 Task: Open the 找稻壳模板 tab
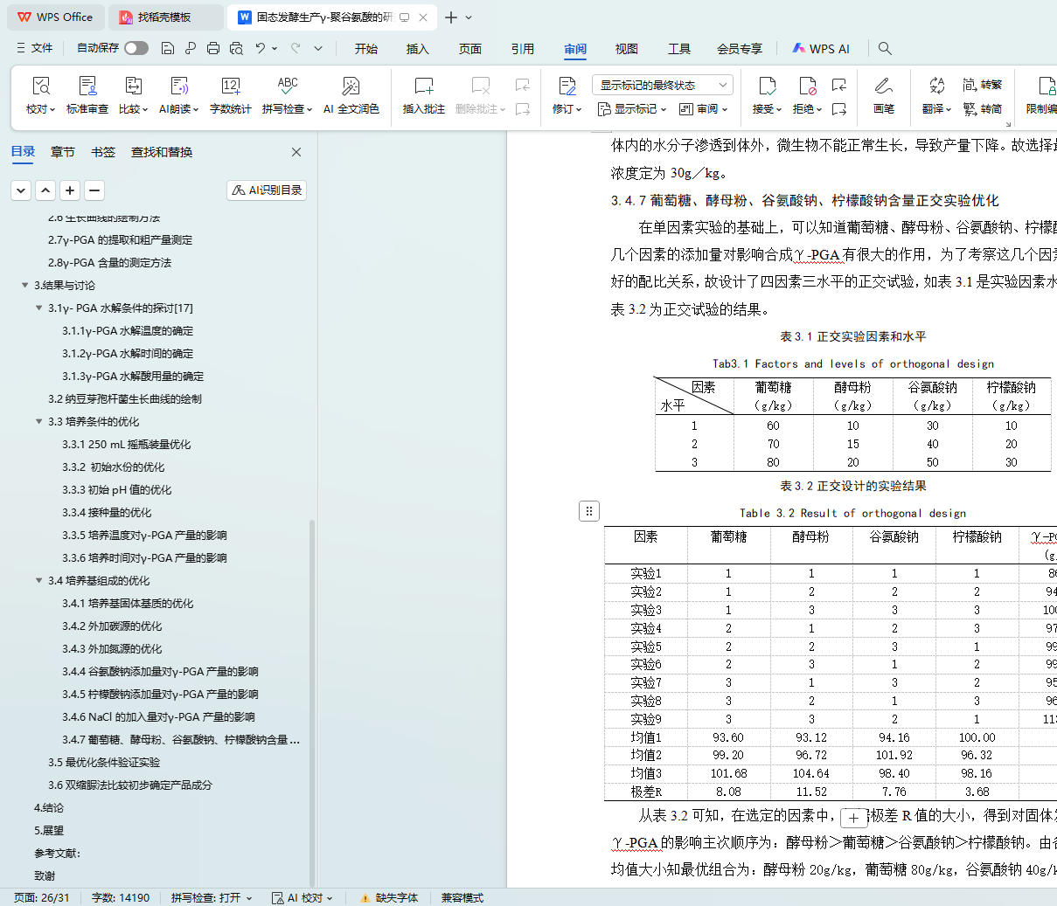coord(166,17)
